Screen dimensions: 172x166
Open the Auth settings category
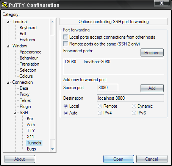31,125
